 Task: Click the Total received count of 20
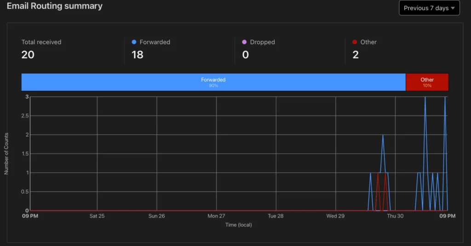point(28,55)
